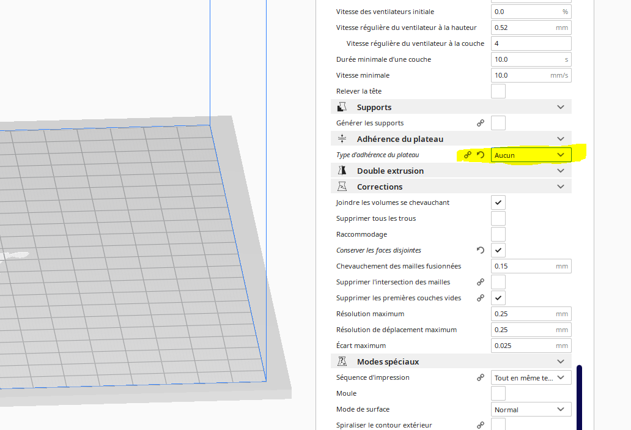Edit Vitesse des ventilateurs initiale field
The image size is (631, 430).
coord(531,12)
